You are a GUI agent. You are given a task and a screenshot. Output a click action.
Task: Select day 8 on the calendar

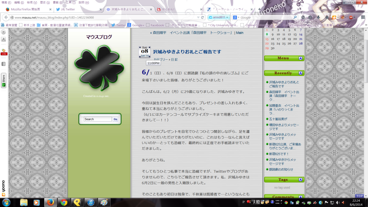[x=267, y=34]
